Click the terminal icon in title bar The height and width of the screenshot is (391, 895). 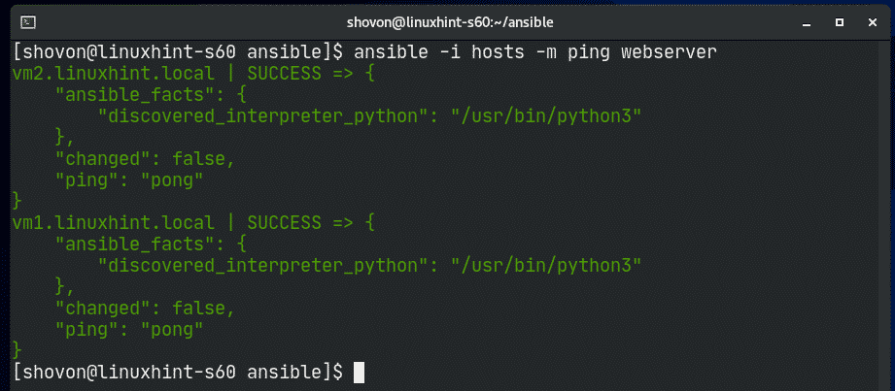pyautogui.click(x=28, y=22)
